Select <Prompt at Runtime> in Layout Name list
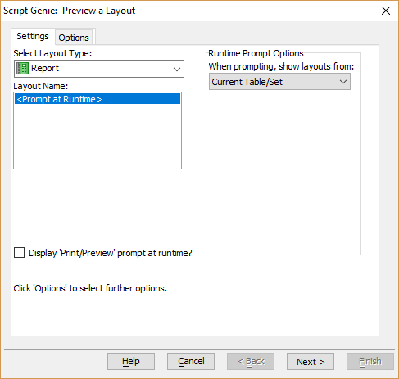399x379 pixels. (x=97, y=99)
